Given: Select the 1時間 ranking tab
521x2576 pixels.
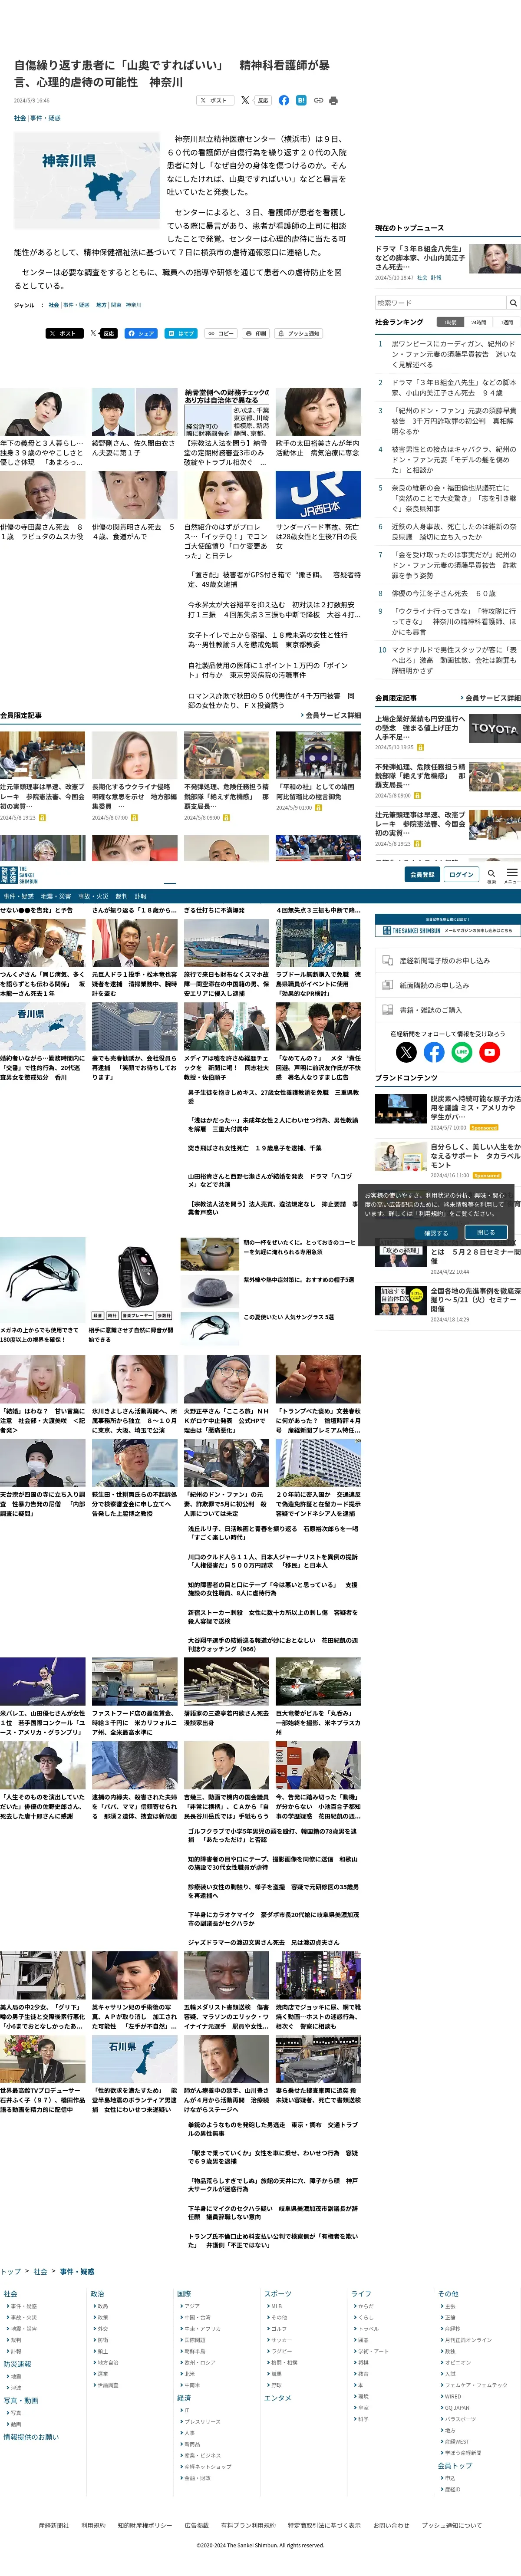Looking at the screenshot, I should (x=450, y=322).
